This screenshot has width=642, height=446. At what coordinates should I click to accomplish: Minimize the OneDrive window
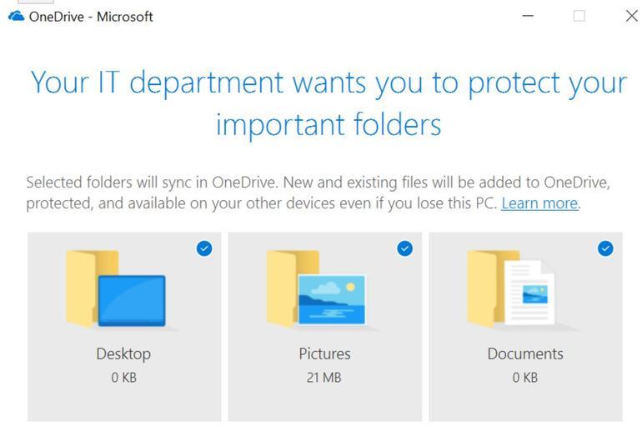(528, 16)
